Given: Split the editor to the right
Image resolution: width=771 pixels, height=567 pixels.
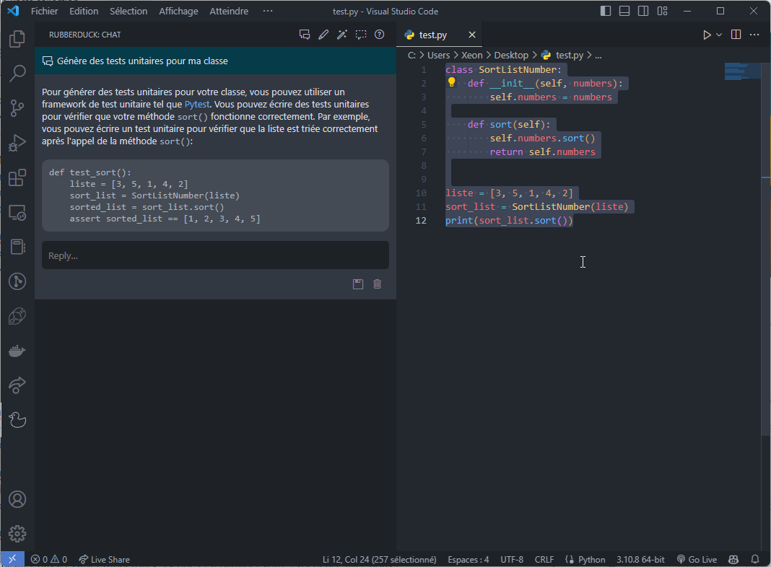Looking at the screenshot, I should coord(736,35).
